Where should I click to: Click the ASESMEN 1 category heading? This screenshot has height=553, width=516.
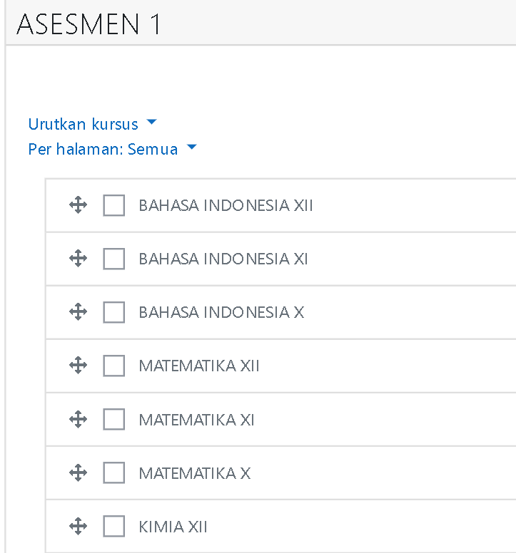point(88,24)
